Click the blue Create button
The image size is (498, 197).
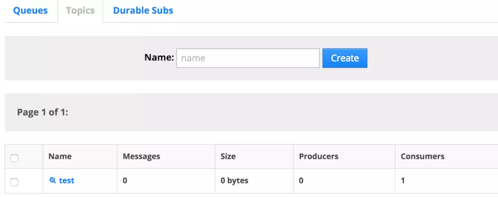click(x=345, y=58)
